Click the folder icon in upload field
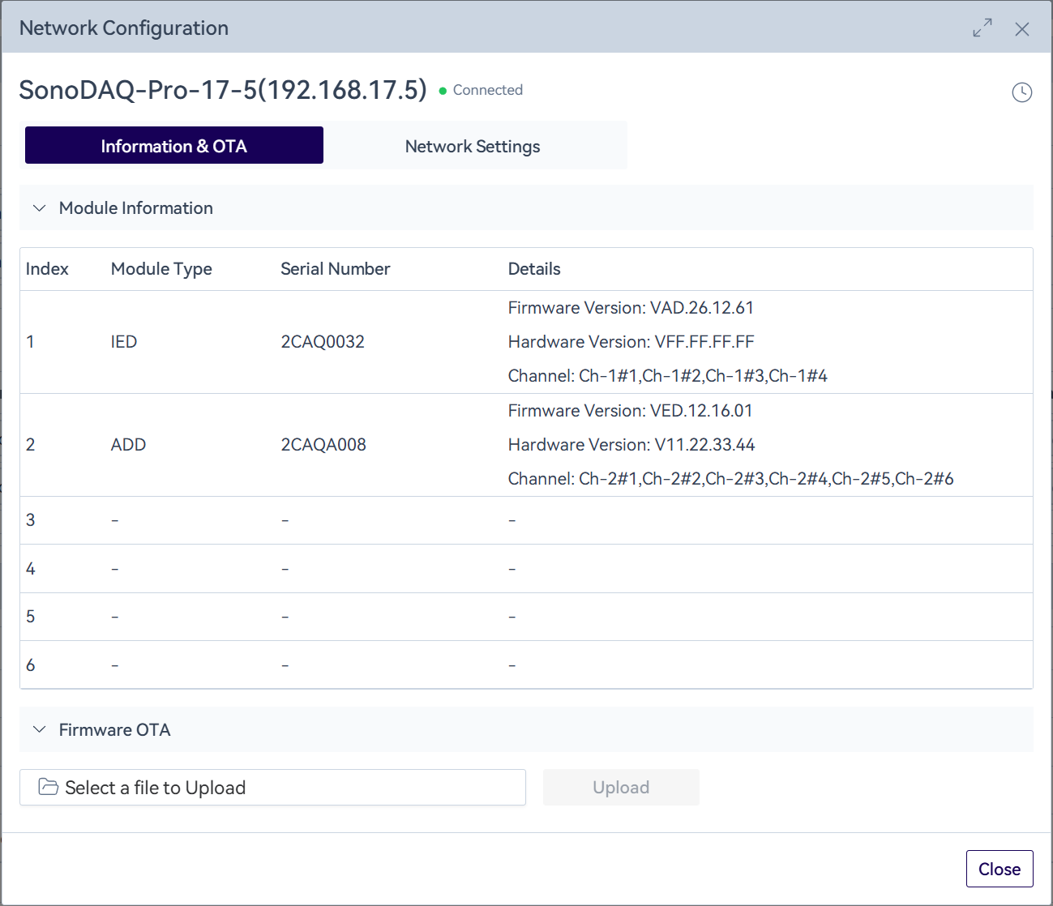The width and height of the screenshot is (1053, 906). pos(49,787)
